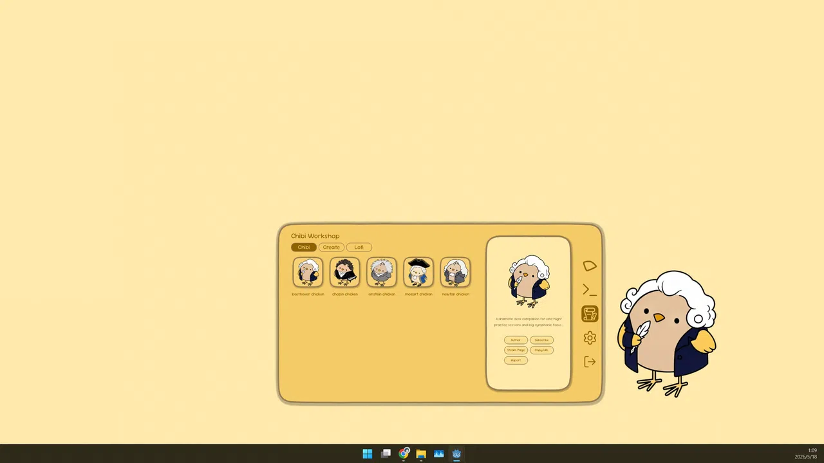824x463 pixels.
Task: Select the newton chicken thumbnail
Action: (x=455, y=272)
